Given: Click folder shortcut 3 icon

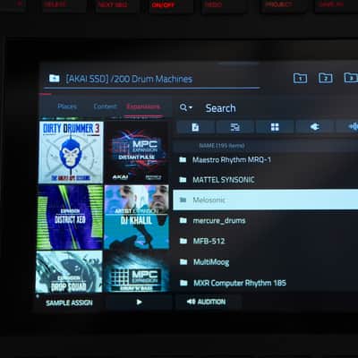Looking at the screenshot, I should click(351, 78).
